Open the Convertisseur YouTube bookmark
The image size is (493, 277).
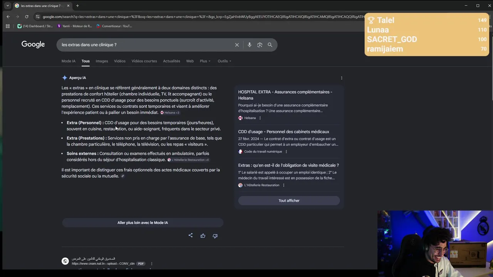point(114,26)
